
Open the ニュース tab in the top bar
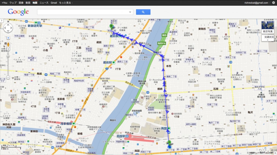(44, 3)
